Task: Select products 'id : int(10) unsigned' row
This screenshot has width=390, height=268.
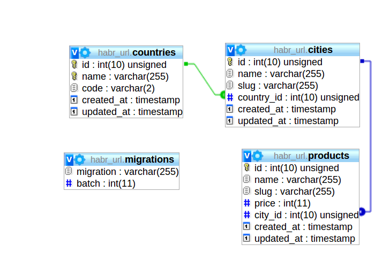Action: 301,168
